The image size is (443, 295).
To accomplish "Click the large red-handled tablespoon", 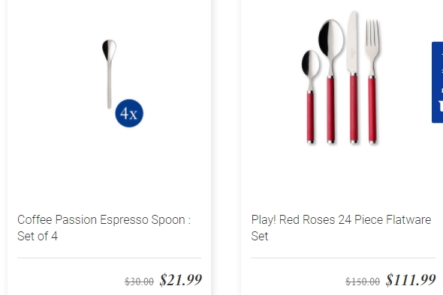I will [331, 82].
